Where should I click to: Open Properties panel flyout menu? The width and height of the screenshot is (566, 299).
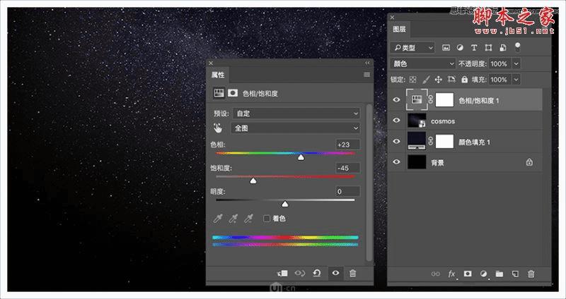pos(366,75)
